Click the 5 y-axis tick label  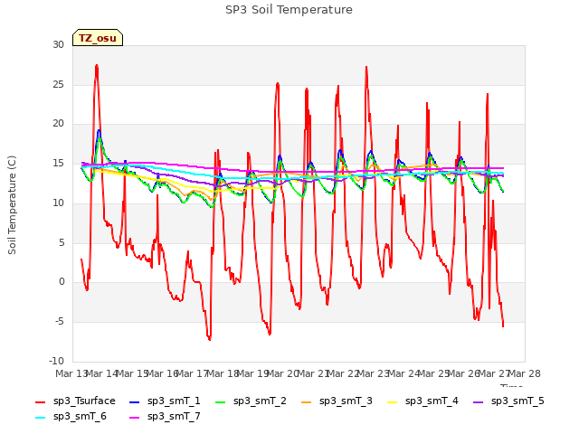pyautogui.click(x=62, y=243)
